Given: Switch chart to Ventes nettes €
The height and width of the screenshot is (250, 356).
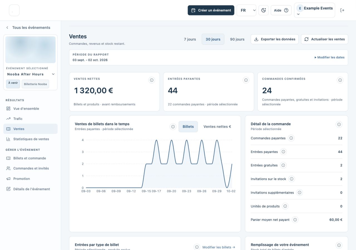Looking at the screenshot, I should point(217,127).
